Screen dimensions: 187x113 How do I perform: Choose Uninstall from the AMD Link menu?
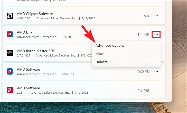[102, 62]
